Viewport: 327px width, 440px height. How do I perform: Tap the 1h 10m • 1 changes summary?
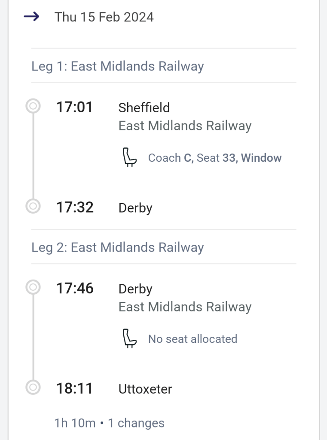tap(109, 423)
